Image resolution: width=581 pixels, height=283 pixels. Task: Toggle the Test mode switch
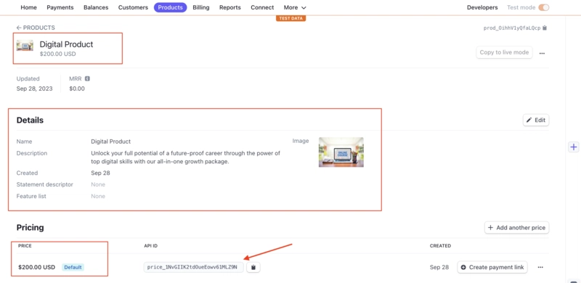pos(543,7)
